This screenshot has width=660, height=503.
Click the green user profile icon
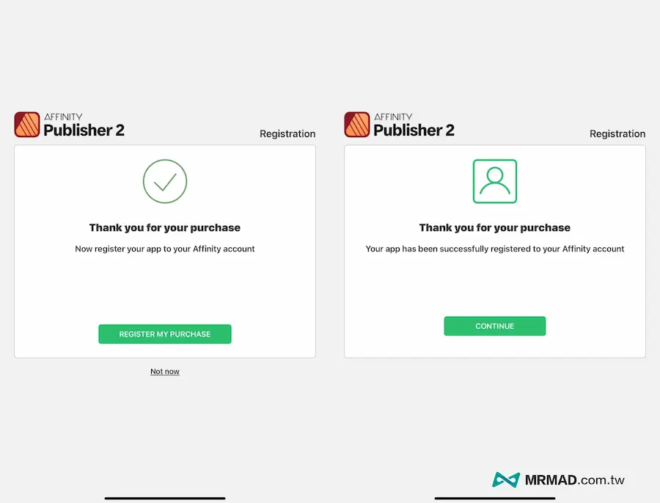(494, 181)
